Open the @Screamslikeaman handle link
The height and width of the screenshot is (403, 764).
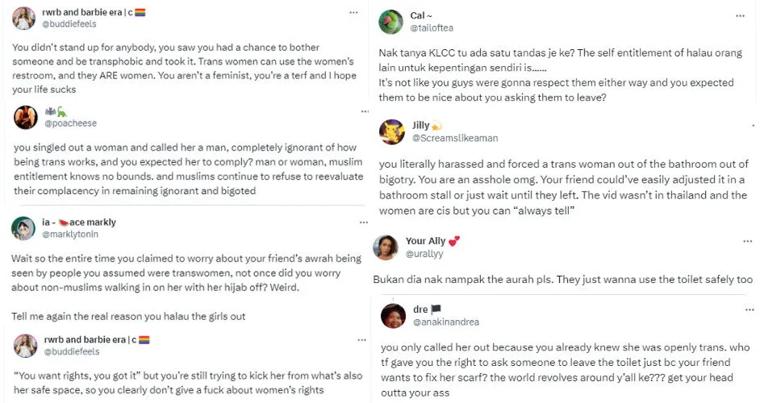455,139
